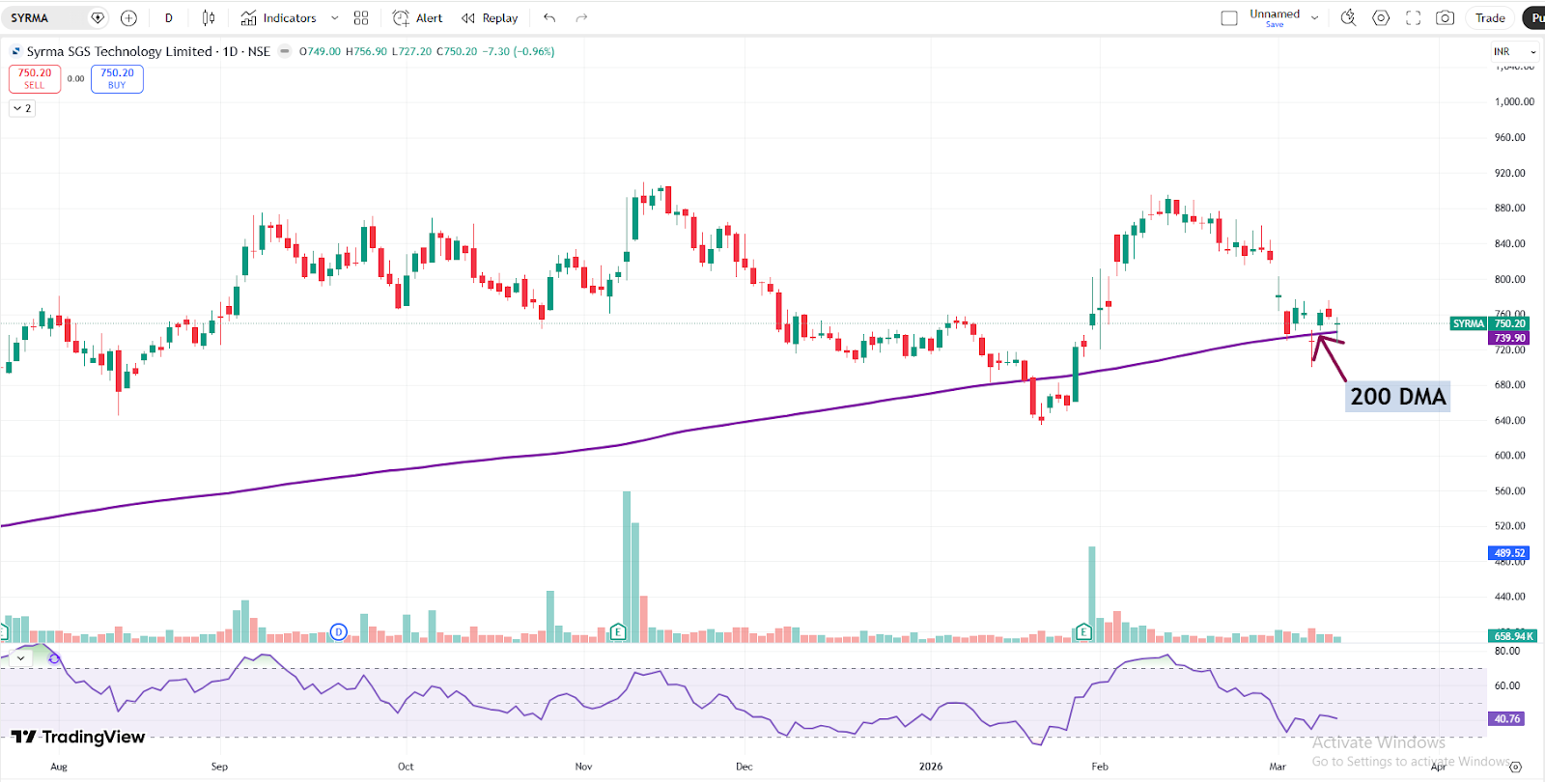Toggle the layout setup square icon
Screen dimensions: 1545x782
coord(1229,18)
